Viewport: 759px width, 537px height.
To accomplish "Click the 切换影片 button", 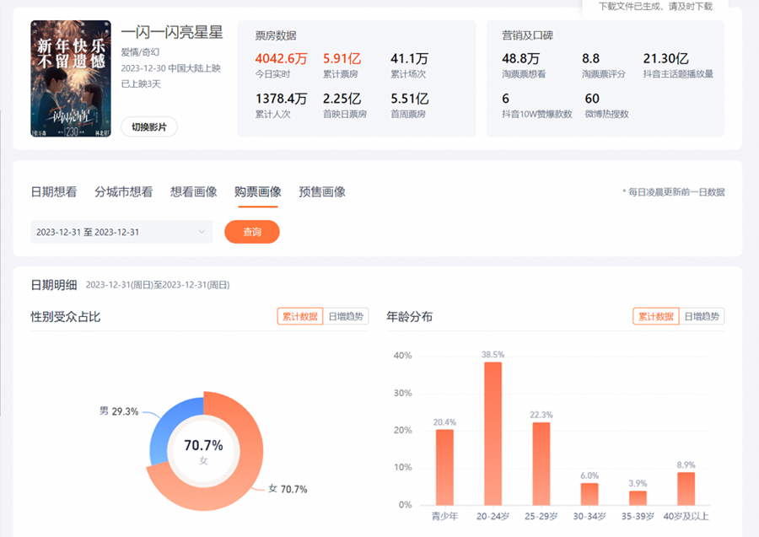I will (149, 127).
